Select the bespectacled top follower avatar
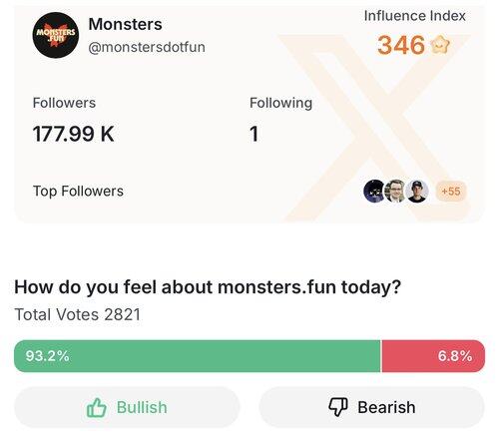 coord(395,192)
